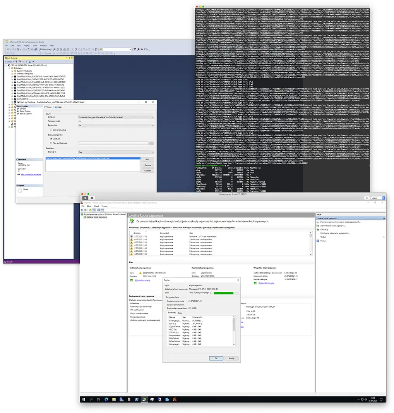Open the Windows Start menu
This screenshot has height=413, width=394.
click(x=84, y=399)
